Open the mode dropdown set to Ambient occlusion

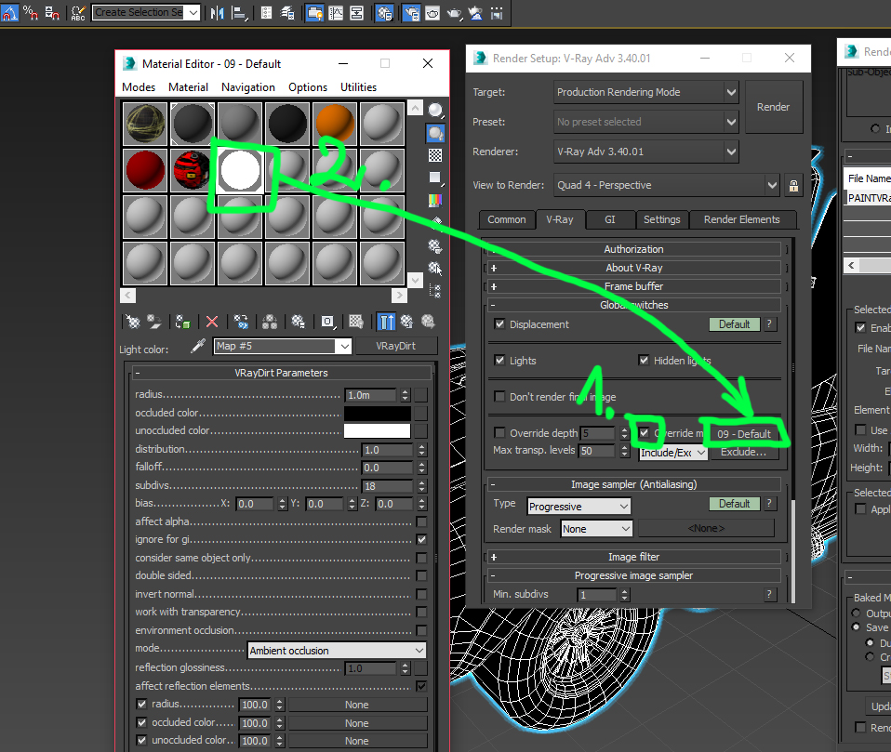click(336, 651)
